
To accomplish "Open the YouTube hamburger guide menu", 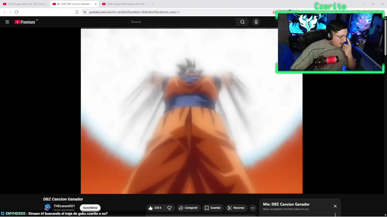I will (x=7, y=22).
